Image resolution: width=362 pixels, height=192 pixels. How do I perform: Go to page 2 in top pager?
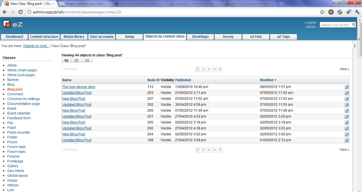(x=203, y=69)
